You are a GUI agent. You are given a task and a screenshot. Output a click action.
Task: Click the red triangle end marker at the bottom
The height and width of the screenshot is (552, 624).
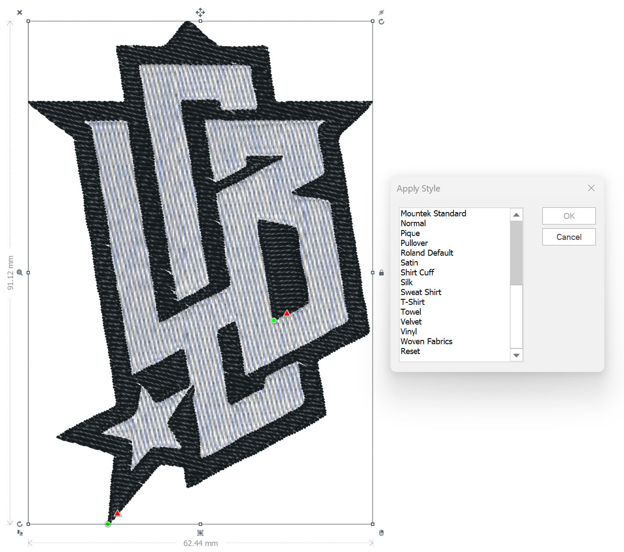pyautogui.click(x=117, y=513)
